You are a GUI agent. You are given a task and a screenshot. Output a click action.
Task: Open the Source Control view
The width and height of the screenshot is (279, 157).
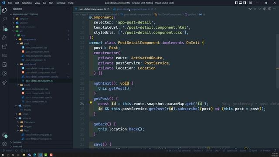pos(4,28)
